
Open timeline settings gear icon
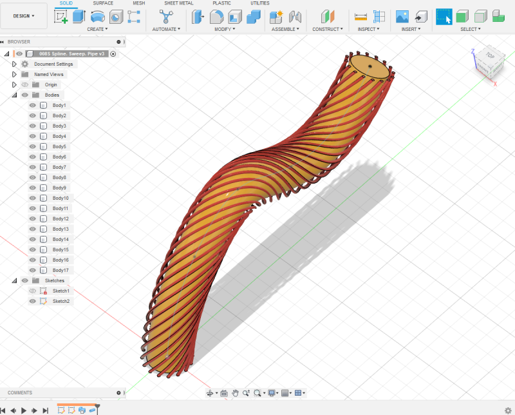point(508,410)
